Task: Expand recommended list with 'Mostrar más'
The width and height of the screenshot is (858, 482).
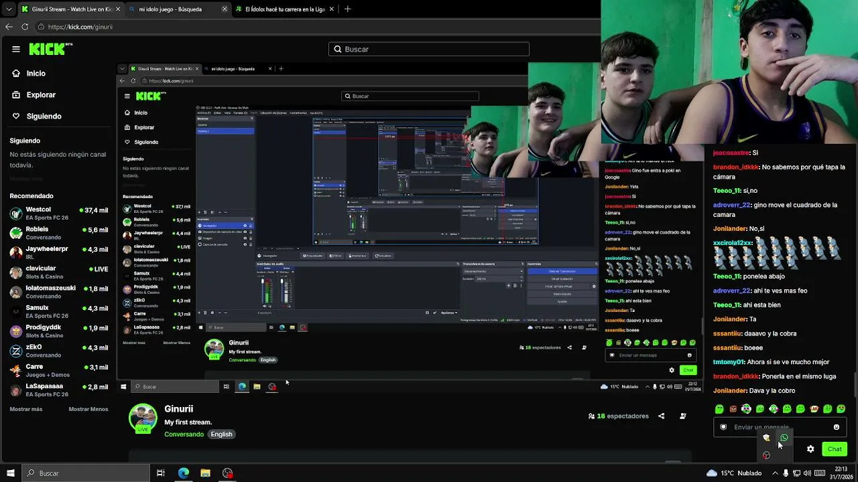Action: 26,409
